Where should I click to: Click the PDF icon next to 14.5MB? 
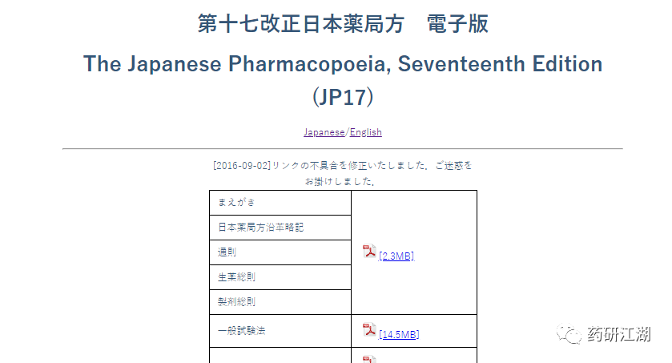369,329
